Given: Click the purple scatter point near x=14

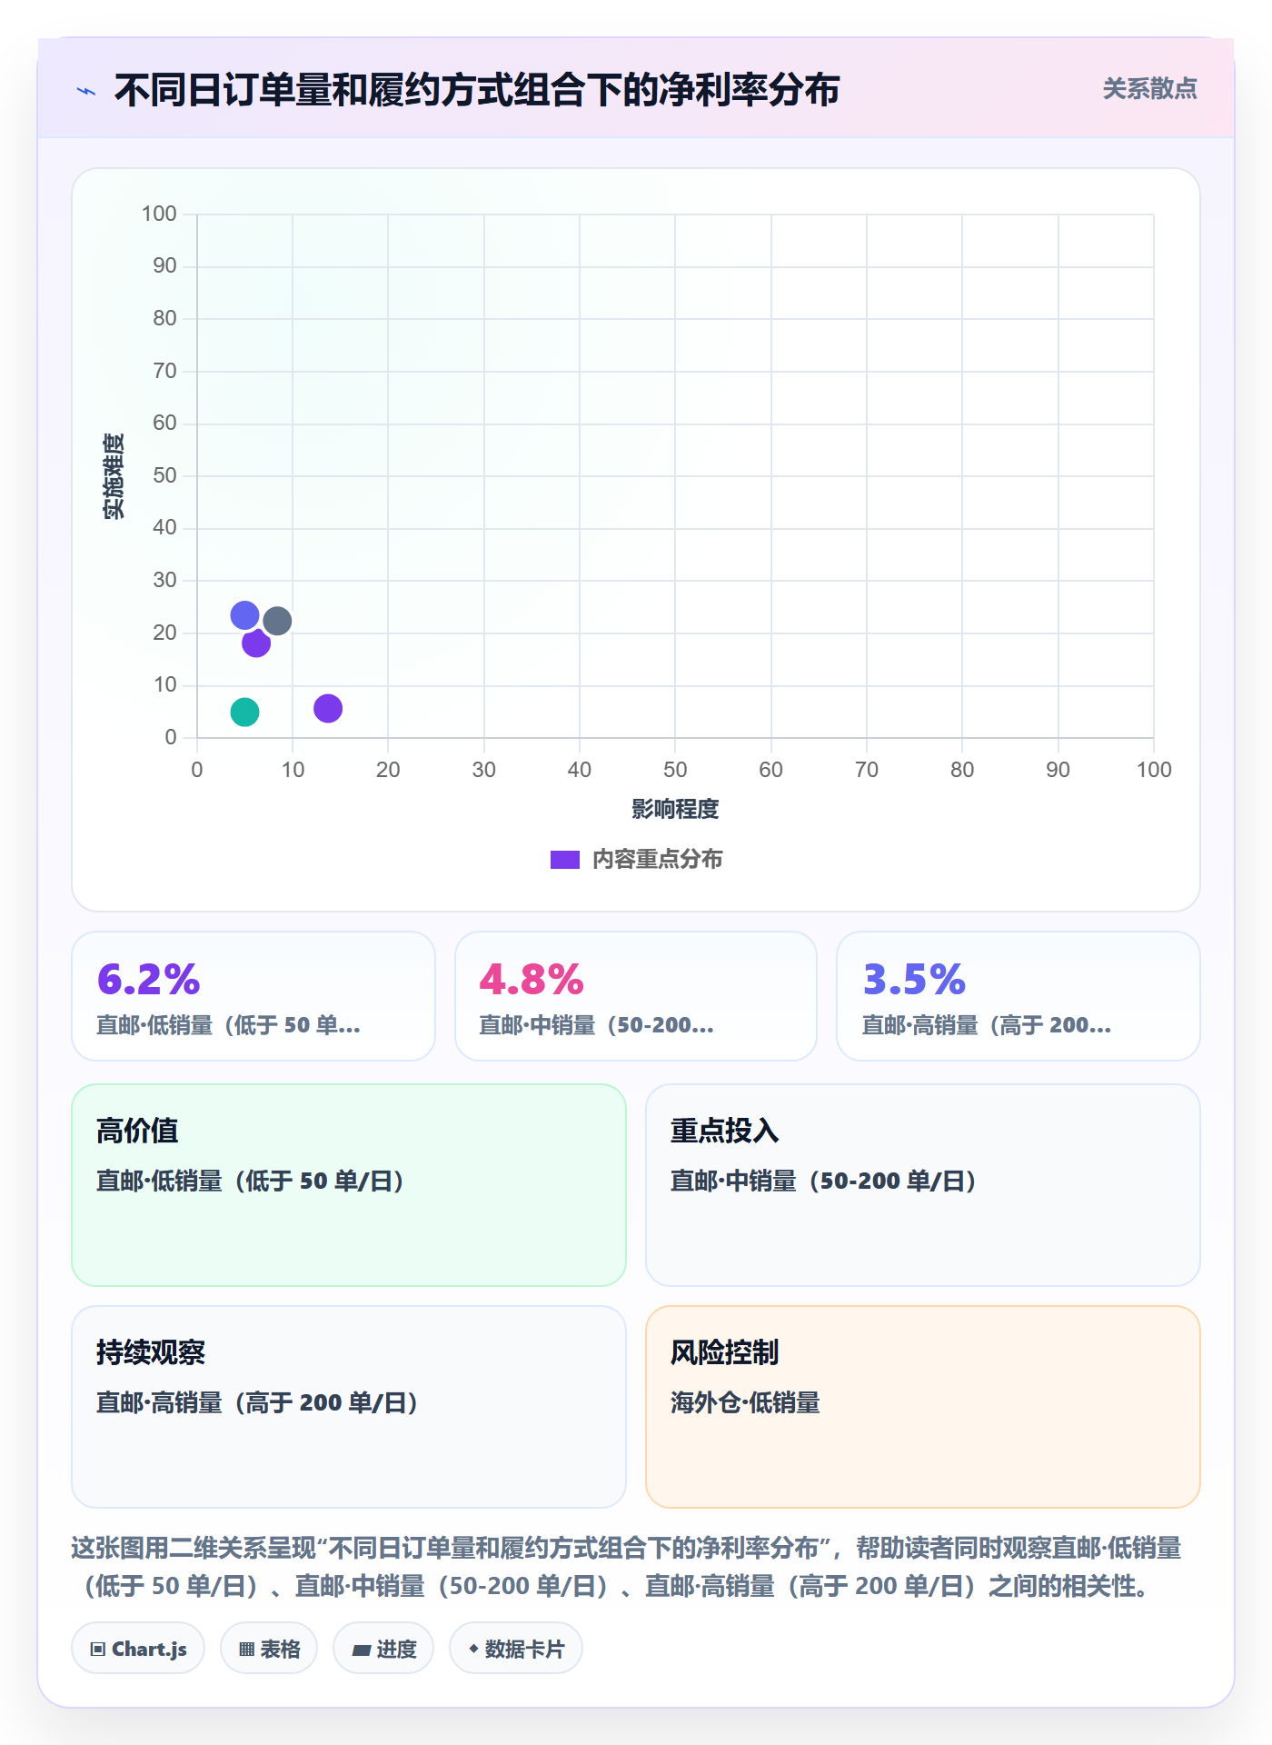Looking at the screenshot, I should point(328,708).
